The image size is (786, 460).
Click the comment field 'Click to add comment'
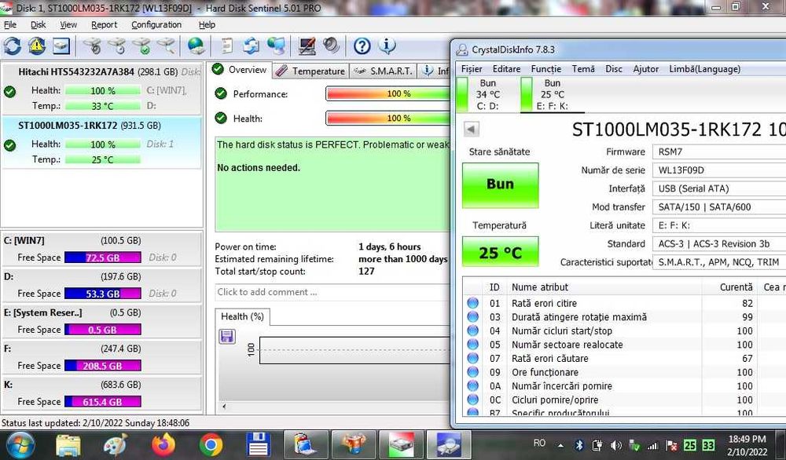pyautogui.click(x=332, y=292)
